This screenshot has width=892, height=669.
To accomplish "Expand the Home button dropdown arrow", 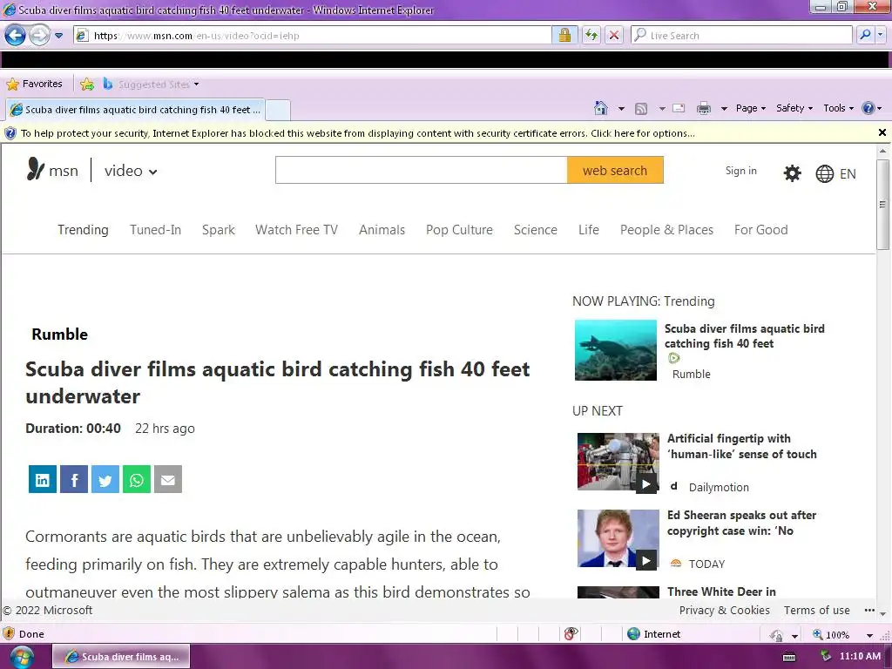I will pyautogui.click(x=621, y=109).
